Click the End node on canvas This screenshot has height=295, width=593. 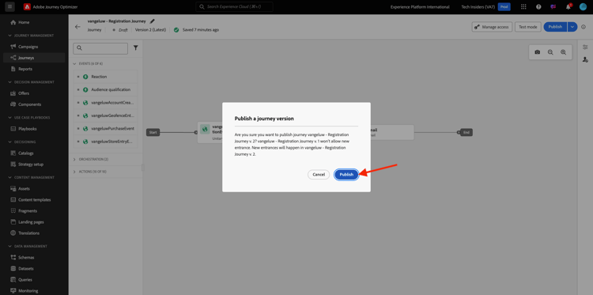[x=466, y=132]
